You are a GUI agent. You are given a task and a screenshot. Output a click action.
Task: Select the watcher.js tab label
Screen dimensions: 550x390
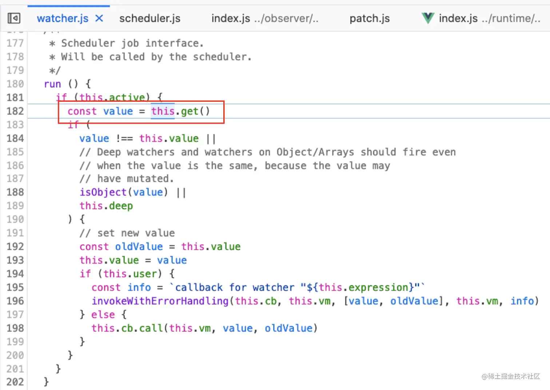[x=63, y=18]
